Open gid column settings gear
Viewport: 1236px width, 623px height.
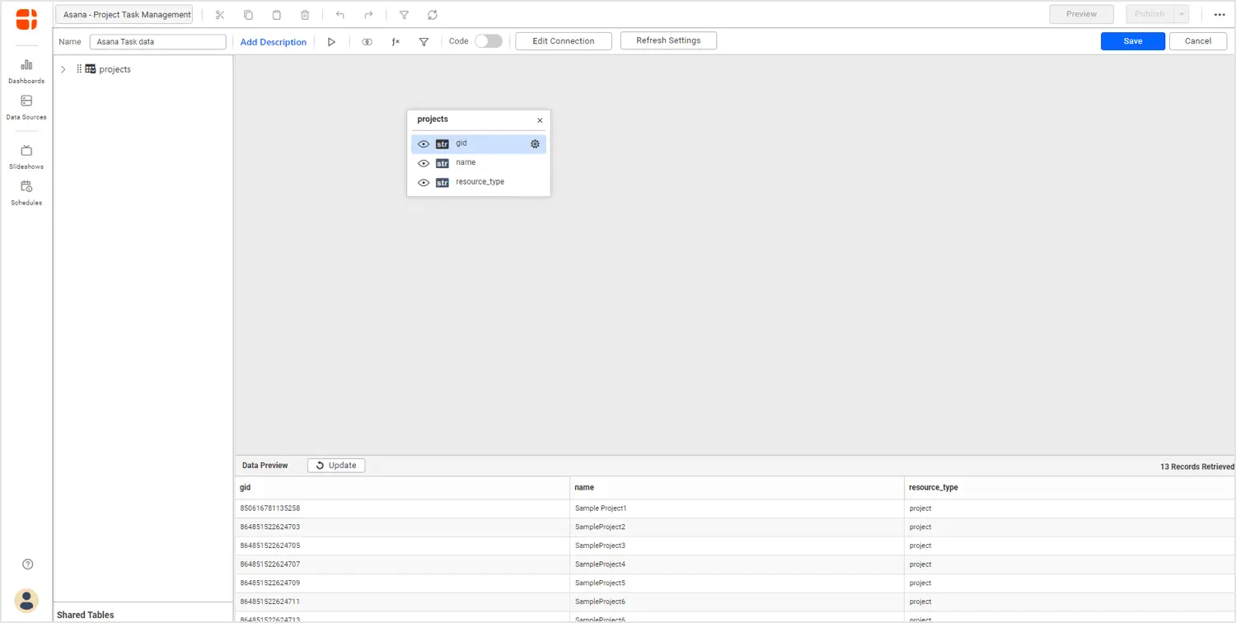point(535,144)
